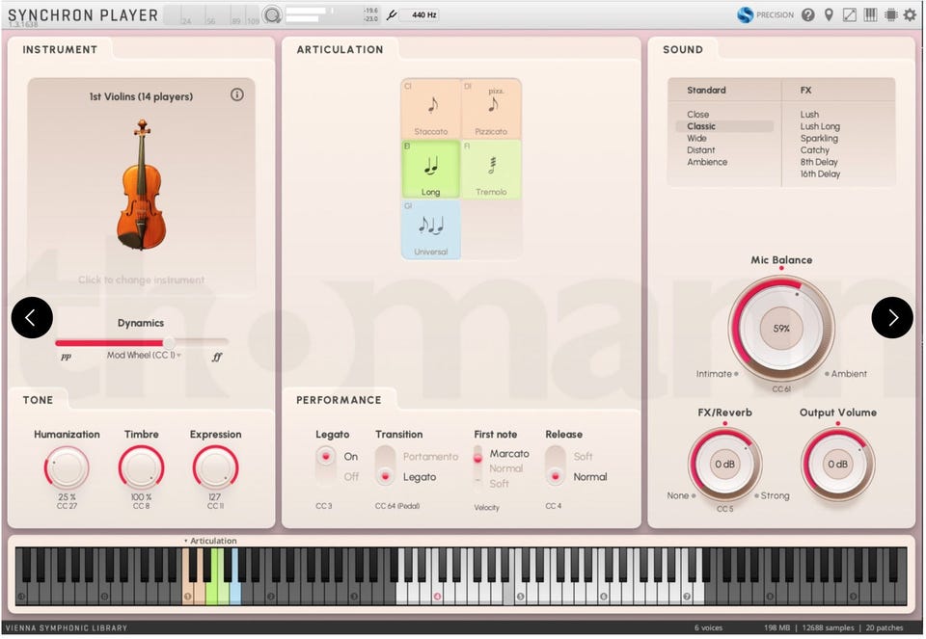The width and height of the screenshot is (926, 639).
Task: Select Portamento transition option
Action: (x=430, y=457)
